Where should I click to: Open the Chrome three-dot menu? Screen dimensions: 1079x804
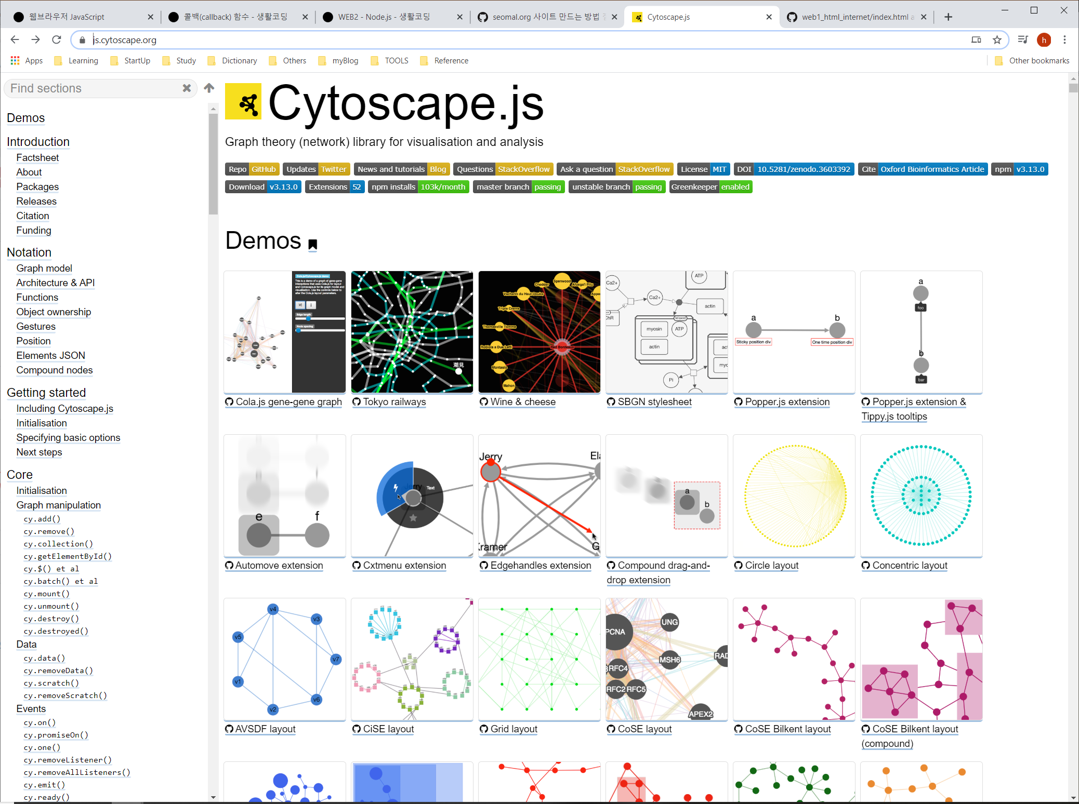(1064, 40)
